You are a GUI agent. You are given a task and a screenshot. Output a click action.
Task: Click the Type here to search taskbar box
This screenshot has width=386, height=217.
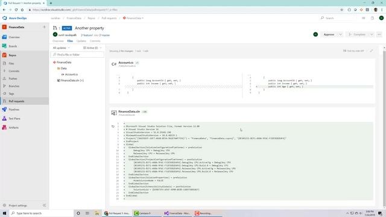click(x=41, y=213)
